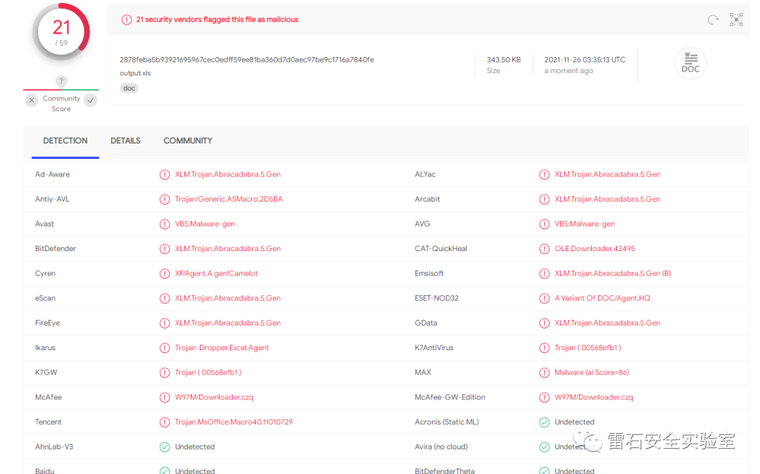
Task: Click the Avira (no cloud) vendor name
Action: pos(441,447)
